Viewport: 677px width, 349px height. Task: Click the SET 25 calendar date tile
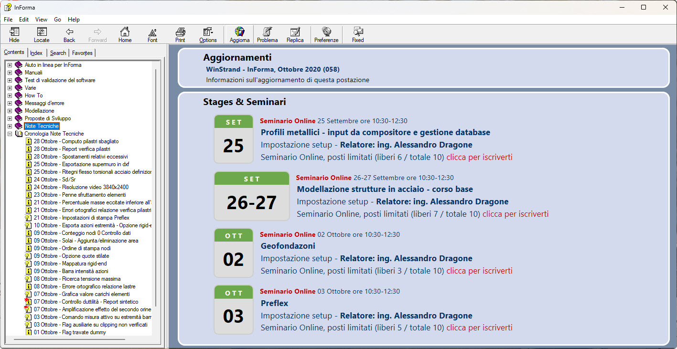(x=234, y=139)
